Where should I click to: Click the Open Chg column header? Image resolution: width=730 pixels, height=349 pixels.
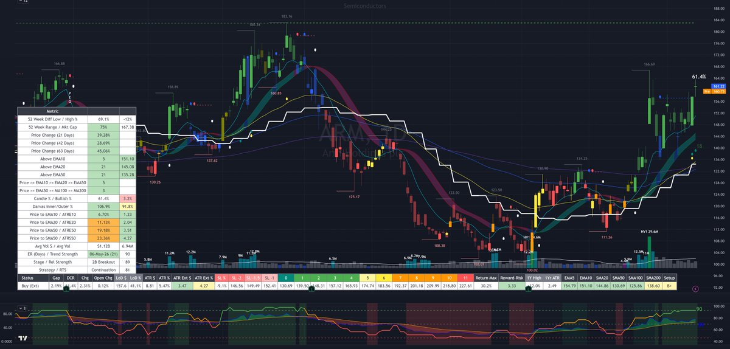[x=103, y=277]
